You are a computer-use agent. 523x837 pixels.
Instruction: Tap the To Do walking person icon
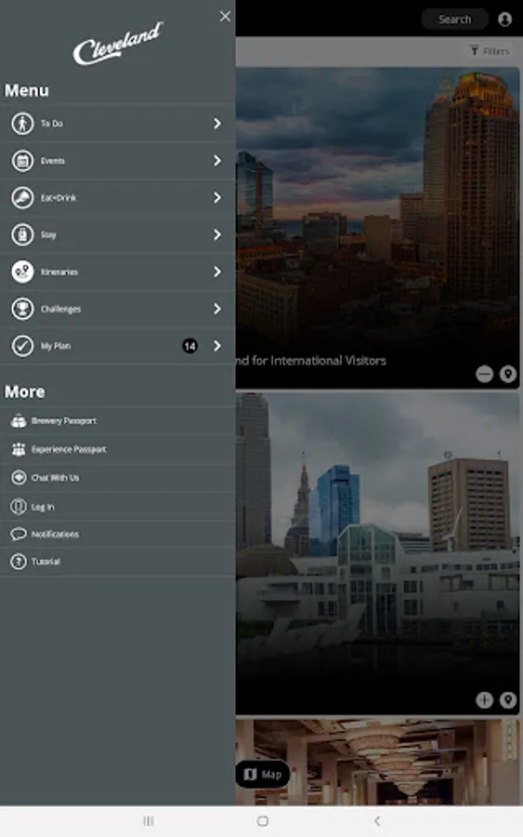pyautogui.click(x=22, y=124)
